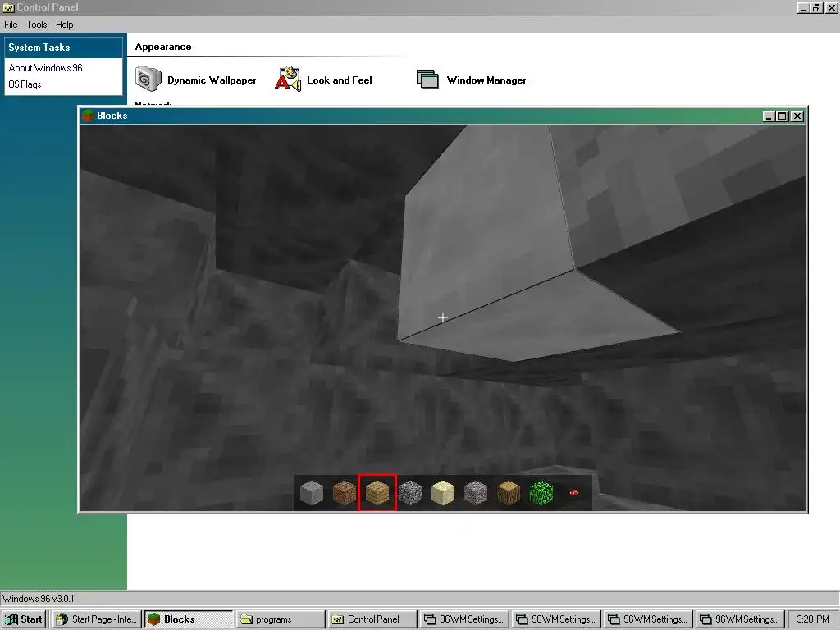Click the Windows 96 v3.0.1 status text
This screenshot has height=630, width=840.
pos(38,598)
